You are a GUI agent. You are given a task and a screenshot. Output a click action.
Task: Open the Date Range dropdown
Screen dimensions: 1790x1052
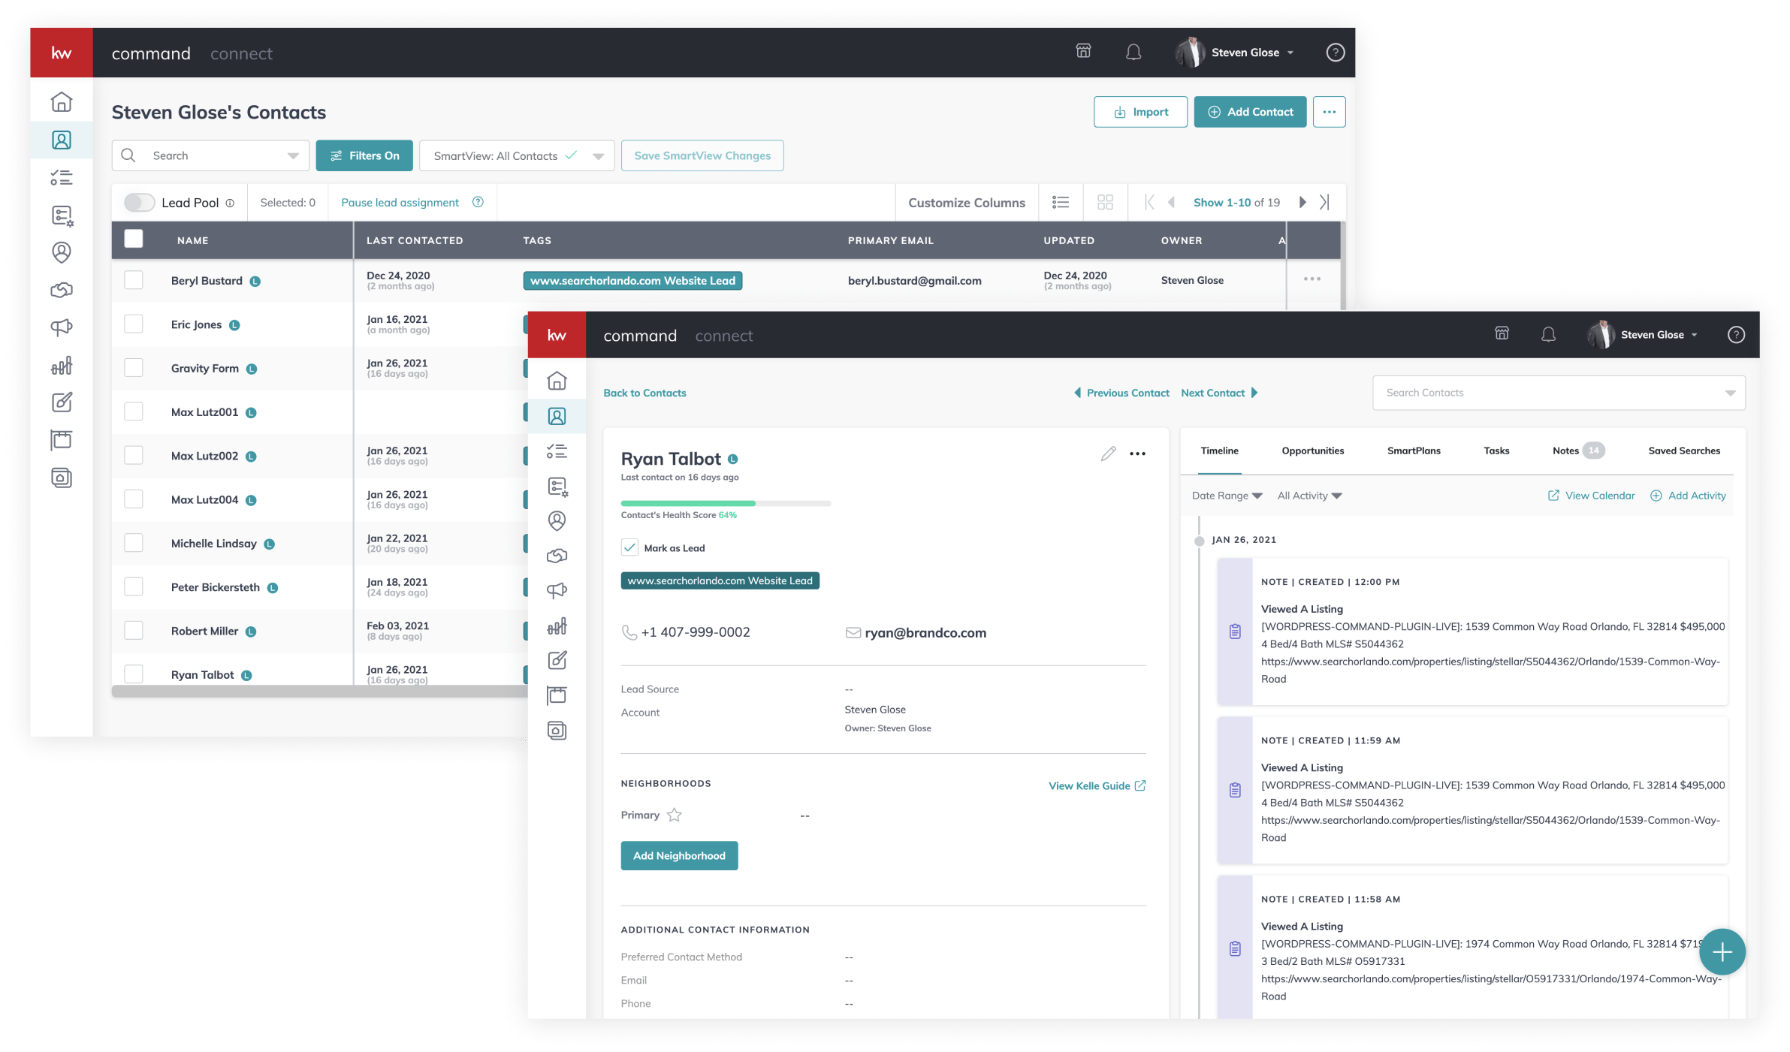(x=1227, y=496)
